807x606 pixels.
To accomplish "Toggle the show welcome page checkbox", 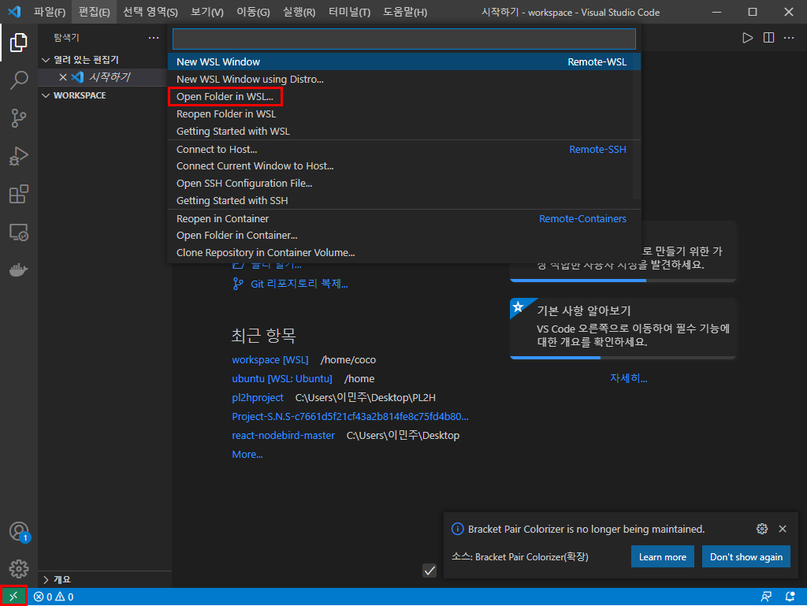I will pos(430,571).
